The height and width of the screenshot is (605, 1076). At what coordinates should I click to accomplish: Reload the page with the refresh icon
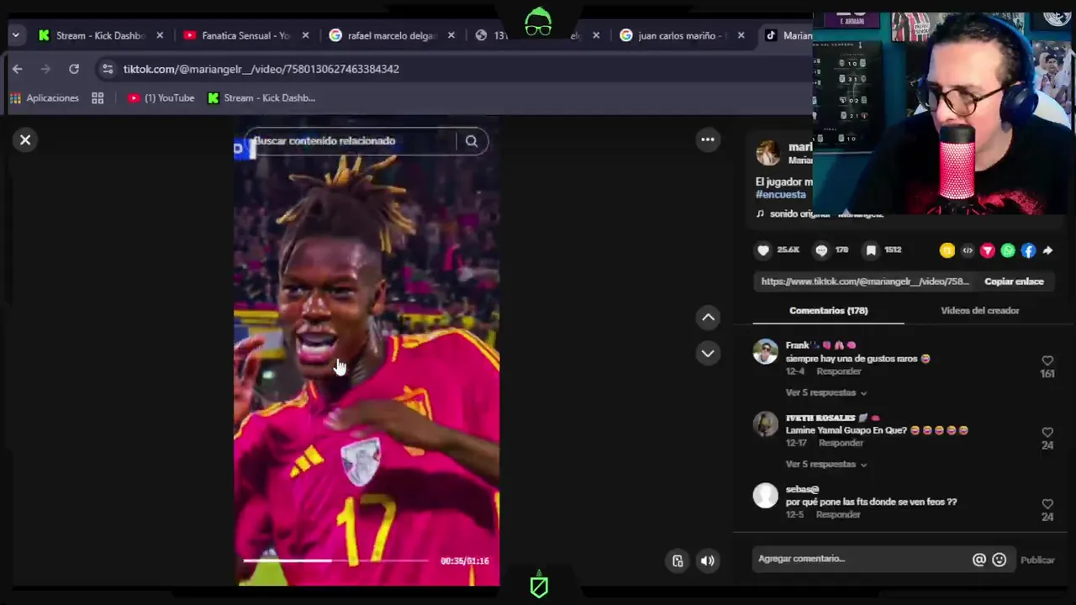74,69
